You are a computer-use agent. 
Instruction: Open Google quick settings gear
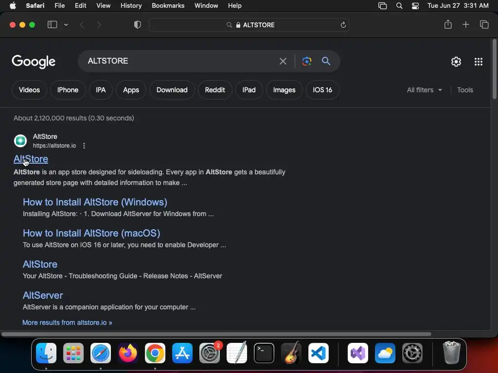coord(456,62)
